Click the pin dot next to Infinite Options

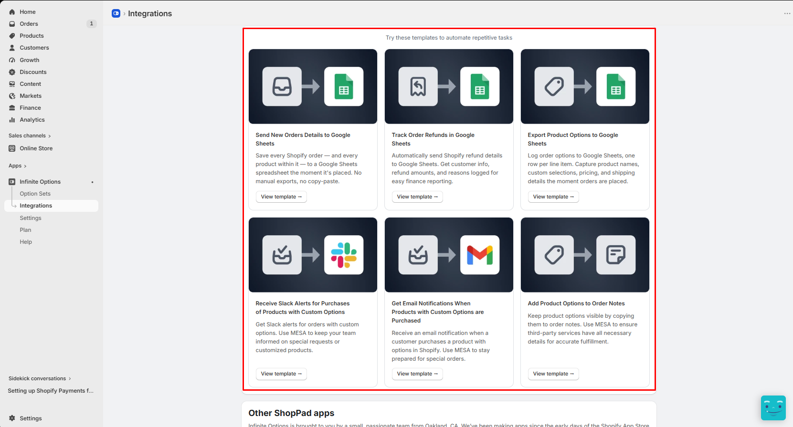[x=92, y=182]
